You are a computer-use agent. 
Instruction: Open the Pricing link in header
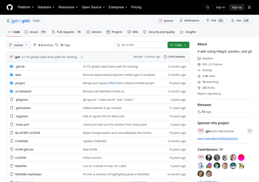[136, 7]
